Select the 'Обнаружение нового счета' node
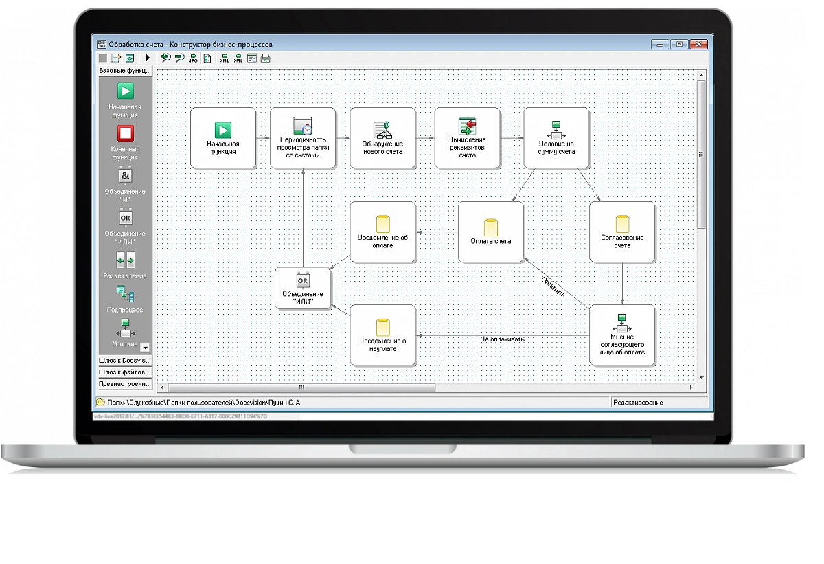 (382, 137)
